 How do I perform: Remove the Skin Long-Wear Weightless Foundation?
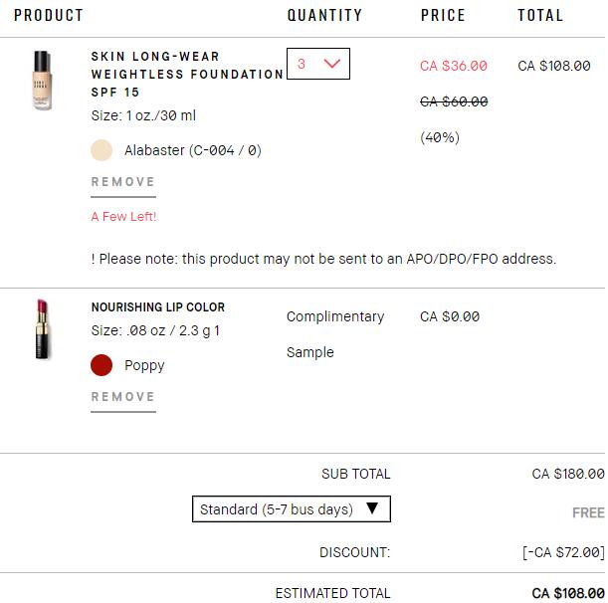pos(123,182)
